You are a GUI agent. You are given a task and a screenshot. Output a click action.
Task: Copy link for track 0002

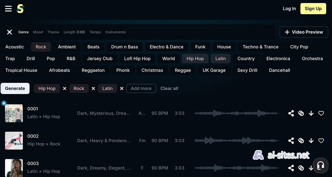pos(301,141)
